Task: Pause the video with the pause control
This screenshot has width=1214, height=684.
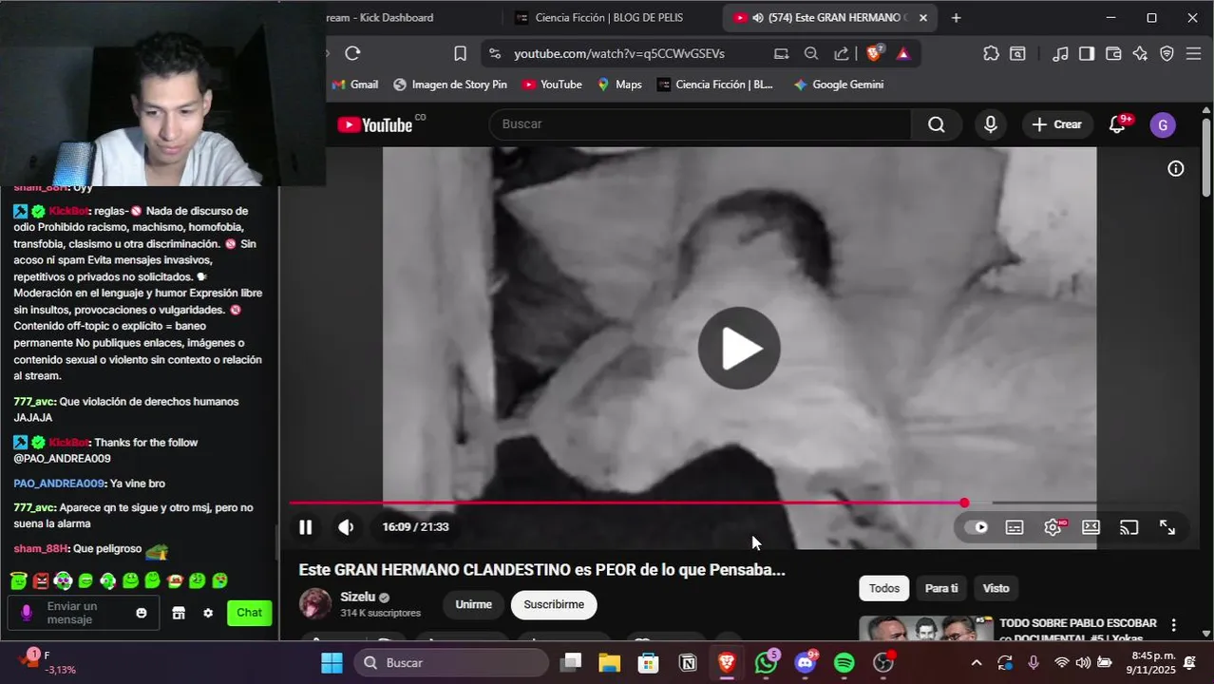Action: (x=306, y=527)
